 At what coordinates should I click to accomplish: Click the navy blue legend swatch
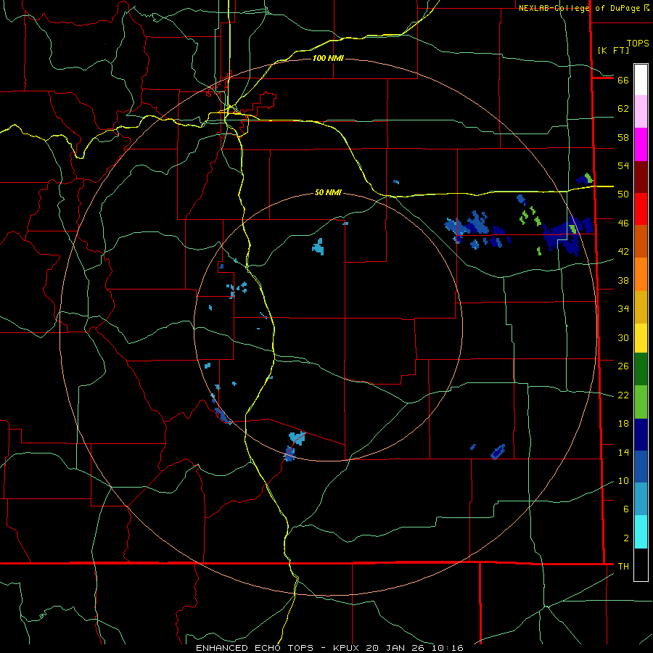[641, 435]
